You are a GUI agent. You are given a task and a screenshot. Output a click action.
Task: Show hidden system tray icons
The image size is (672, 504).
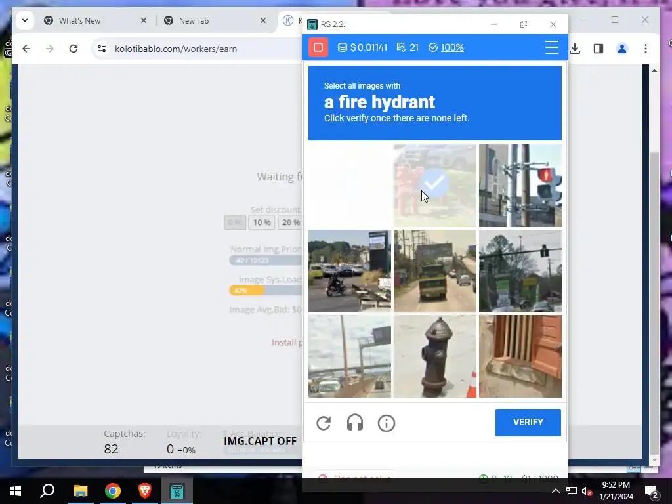(555, 491)
